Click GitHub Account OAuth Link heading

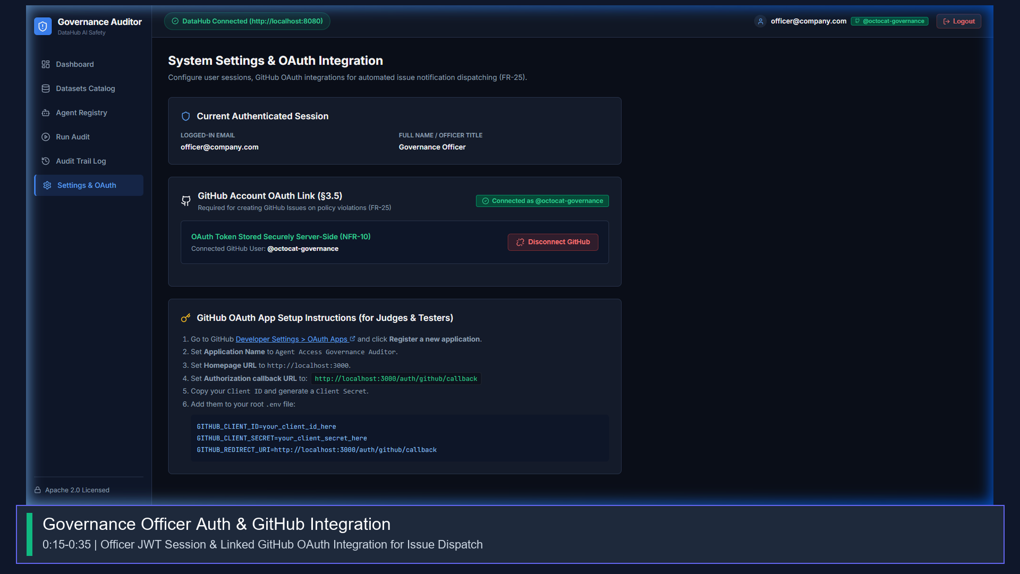[x=270, y=196]
